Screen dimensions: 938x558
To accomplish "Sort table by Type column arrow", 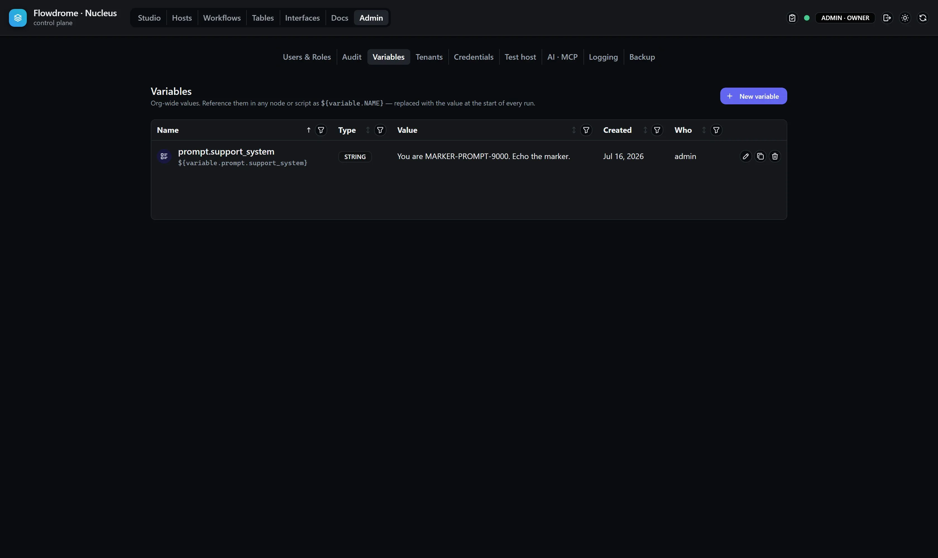I will (x=368, y=130).
